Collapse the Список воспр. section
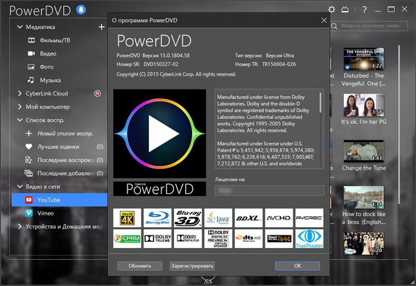This screenshot has width=416, height=286. coord(19,120)
